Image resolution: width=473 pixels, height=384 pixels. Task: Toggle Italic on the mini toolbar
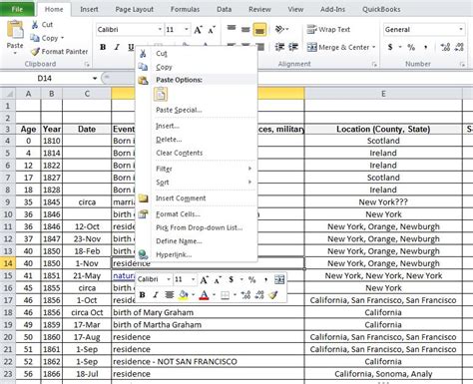tap(156, 295)
